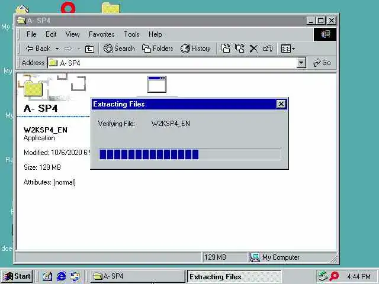
Task: Click the greyed Forward arrow
Action: tap(69, 49)
